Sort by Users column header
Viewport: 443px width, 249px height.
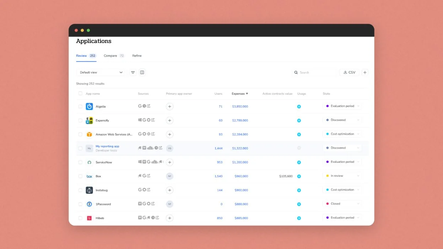tap(218, 94)
